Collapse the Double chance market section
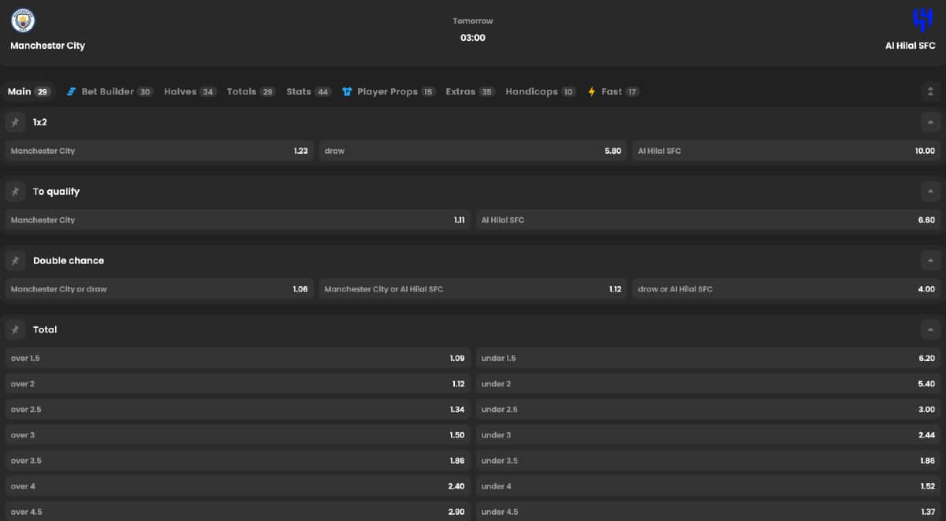946x521 pixels. tap(930, 260)
